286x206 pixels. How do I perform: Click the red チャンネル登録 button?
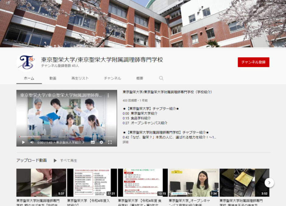click(253, 62)
